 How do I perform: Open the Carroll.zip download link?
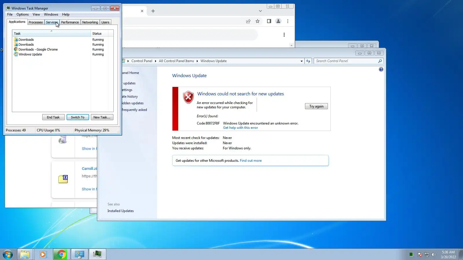(89, 169)
